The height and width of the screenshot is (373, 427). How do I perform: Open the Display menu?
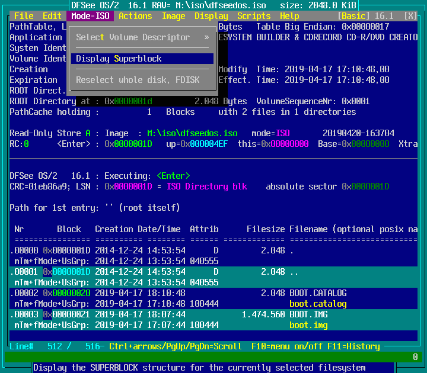[x=211, y=16]
